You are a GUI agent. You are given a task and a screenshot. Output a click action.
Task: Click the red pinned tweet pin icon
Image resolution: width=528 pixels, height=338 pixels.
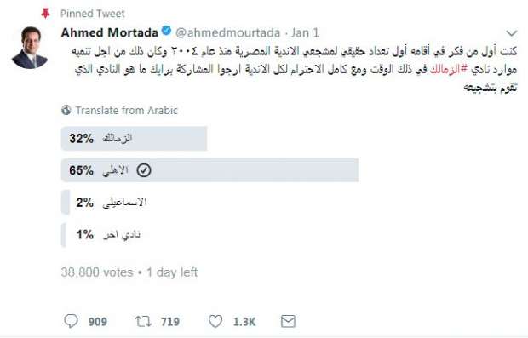click(45, 14)
